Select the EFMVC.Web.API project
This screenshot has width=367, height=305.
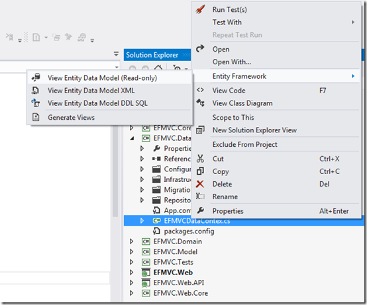point(179,283)
